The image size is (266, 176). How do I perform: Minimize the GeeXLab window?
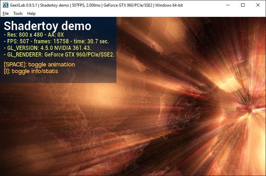[228, 5]
